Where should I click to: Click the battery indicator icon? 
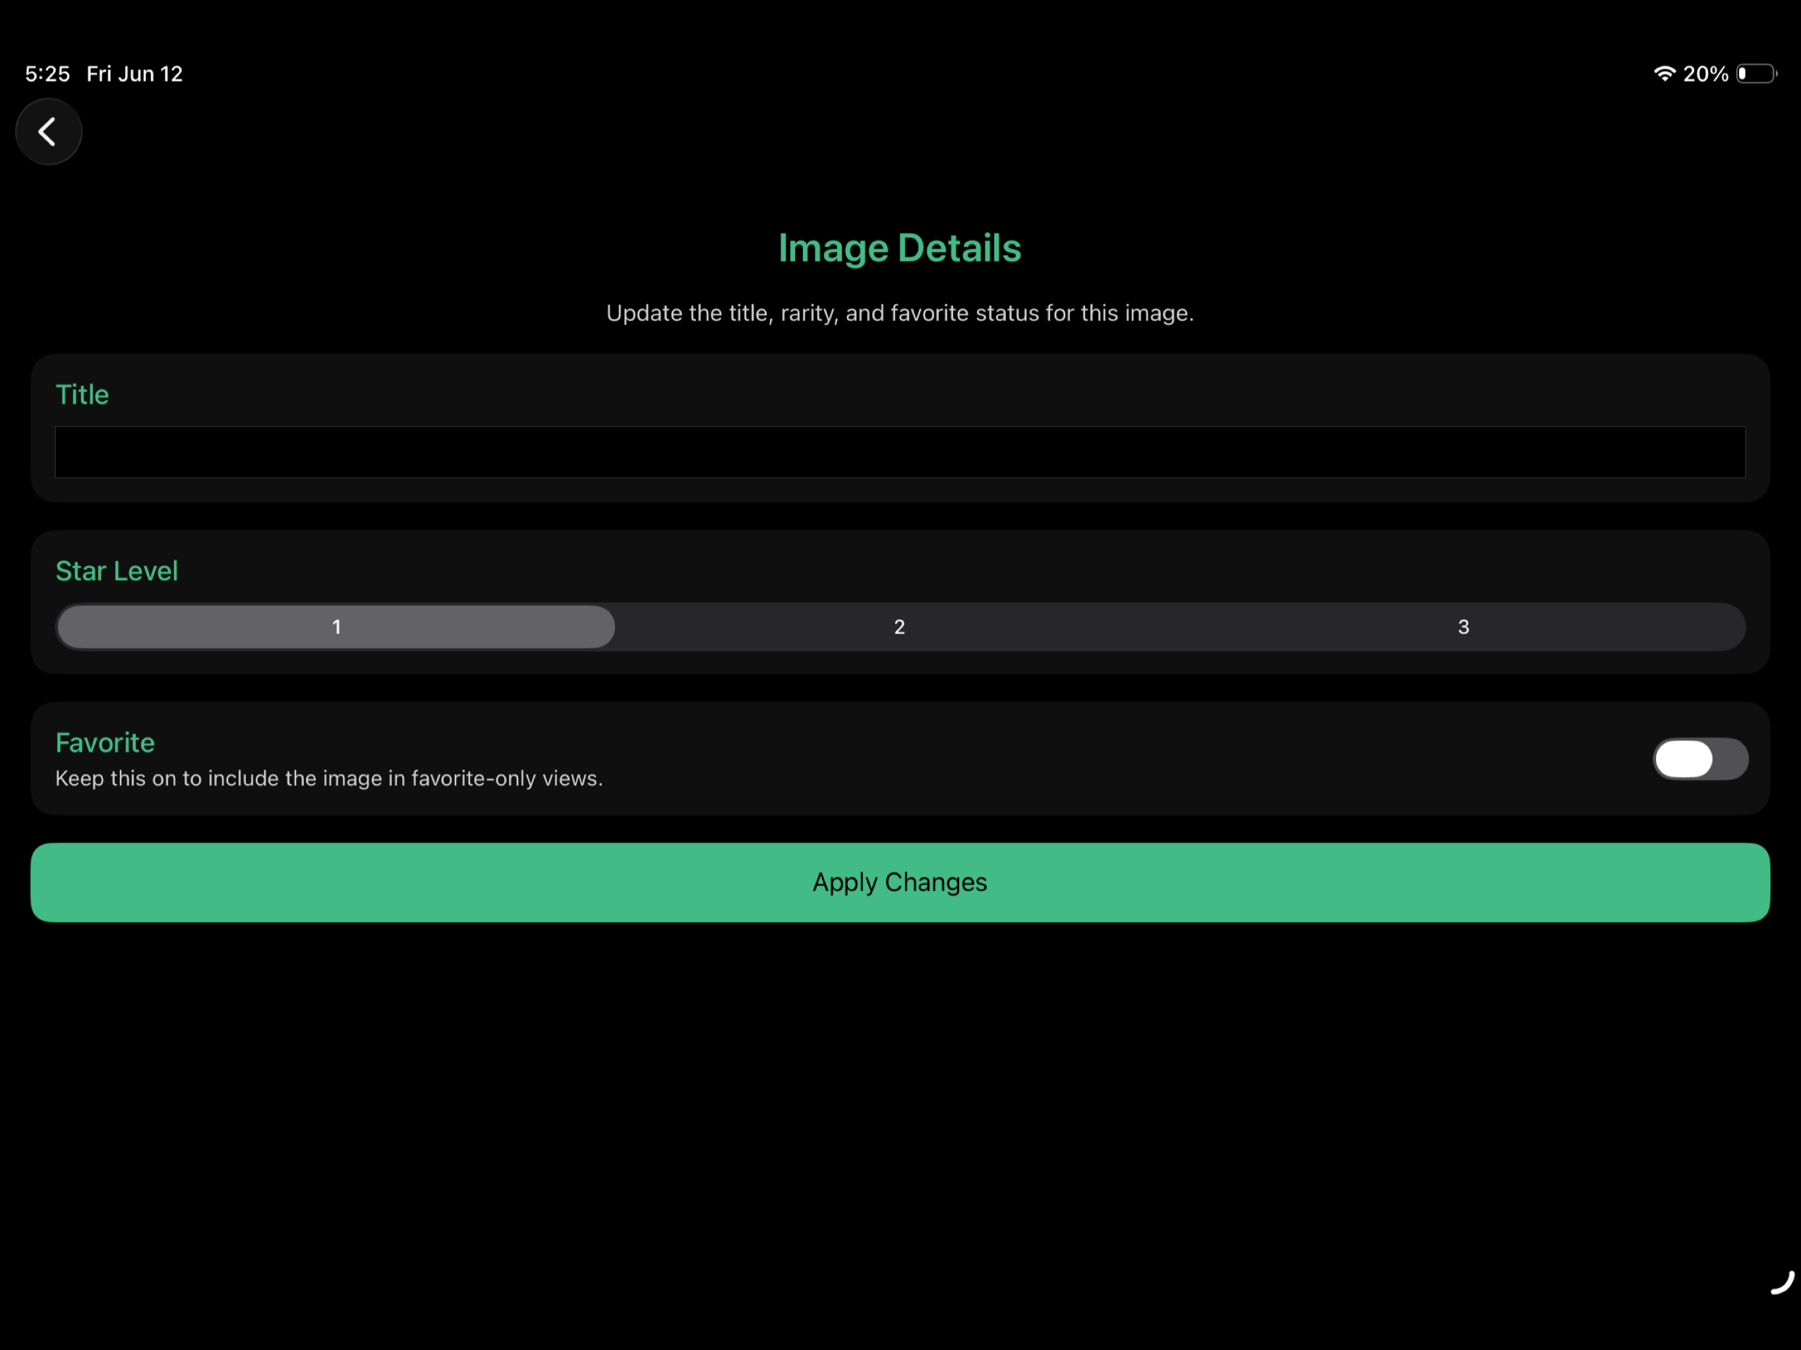pos(1757,74)
